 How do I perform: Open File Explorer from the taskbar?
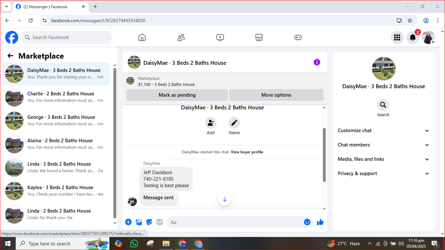166,243
